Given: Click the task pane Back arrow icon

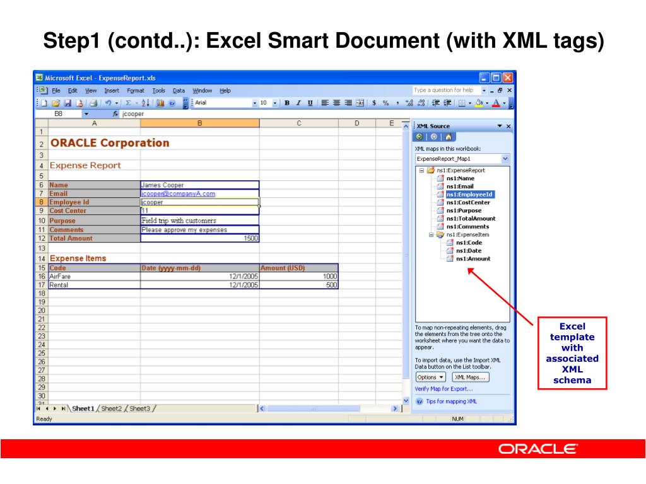Looking at the screenshot, I should coord(420,137).
